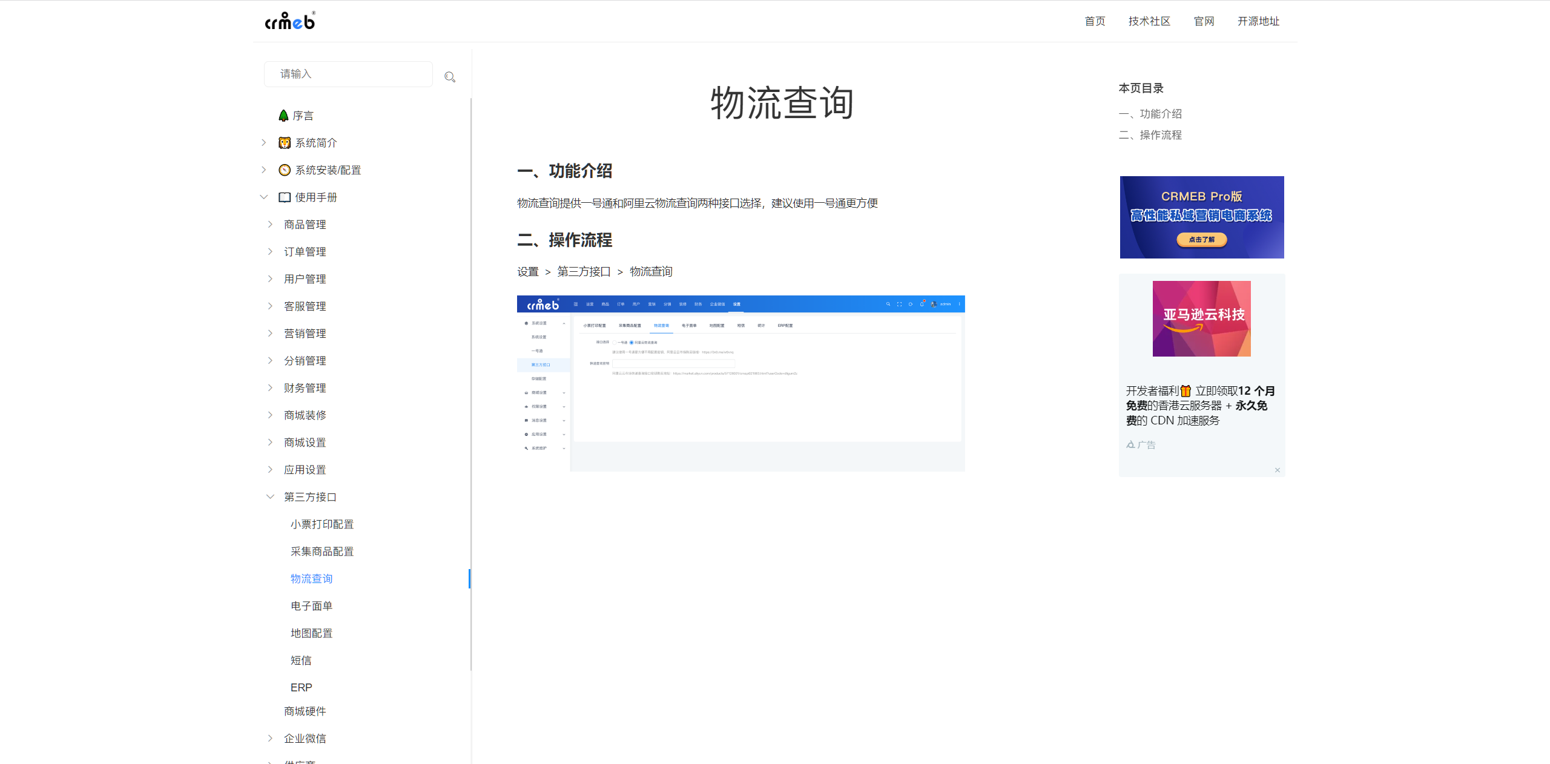Viewport: 1550px width, 764px height.
Task: Click the tree icon beside 序言
Action: 283,116
